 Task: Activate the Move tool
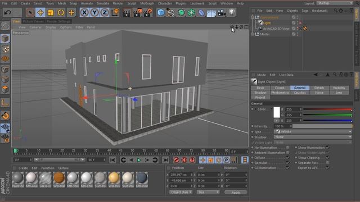[x=40, y=12]
